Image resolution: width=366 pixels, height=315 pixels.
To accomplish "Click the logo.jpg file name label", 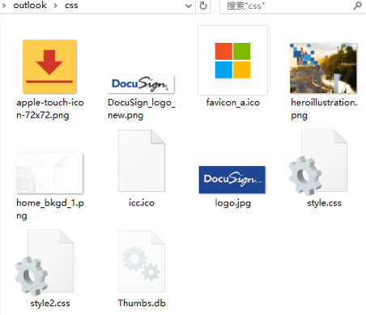I will 232,203.
